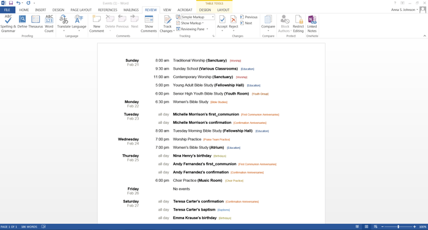Jump to Previous change
The height and width of the screenshot is (230, 428).
click(249, 17)
